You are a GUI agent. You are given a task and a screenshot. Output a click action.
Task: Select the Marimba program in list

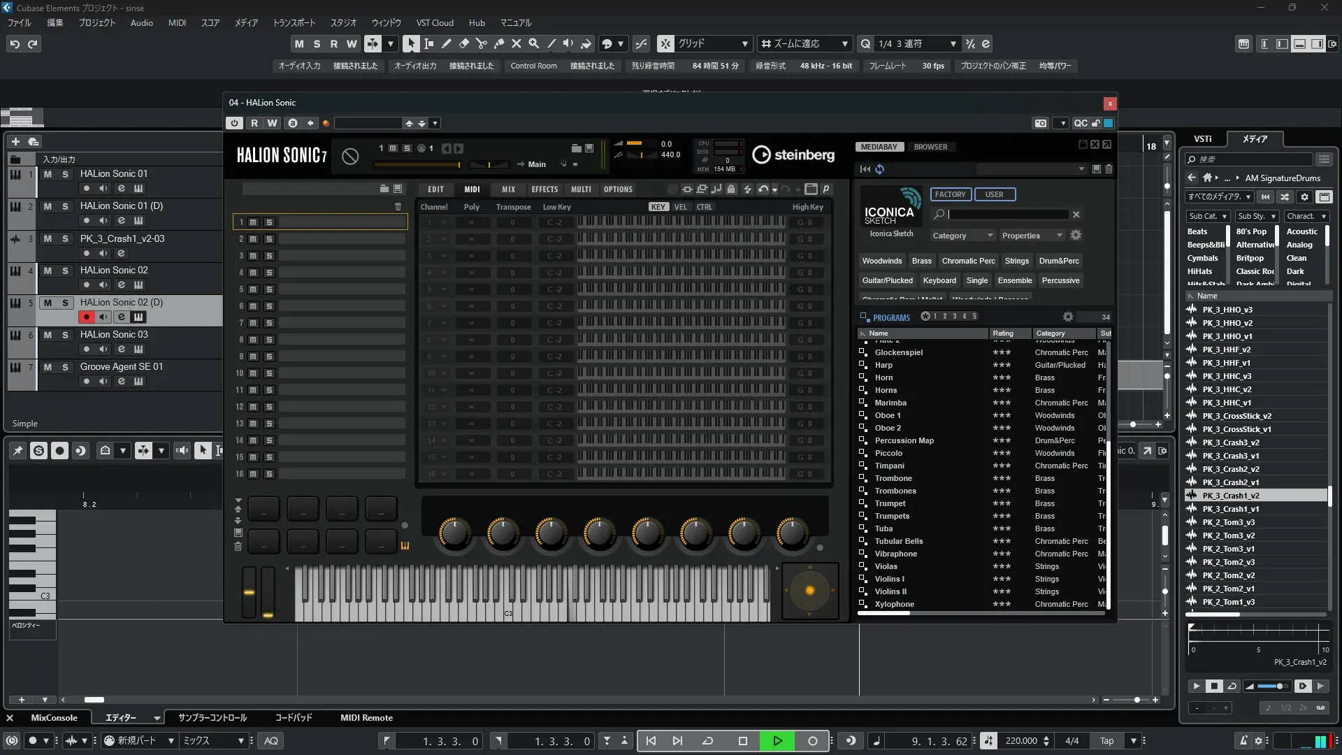tap(890, 403)
